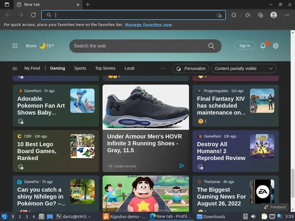Switch to Algodoo demo taskbar window
Viewport: 295px width, 221px height.
point(125,217)
